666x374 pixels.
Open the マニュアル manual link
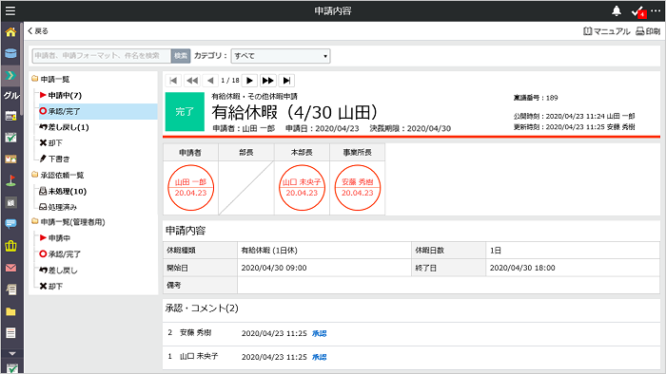point(607,31)
